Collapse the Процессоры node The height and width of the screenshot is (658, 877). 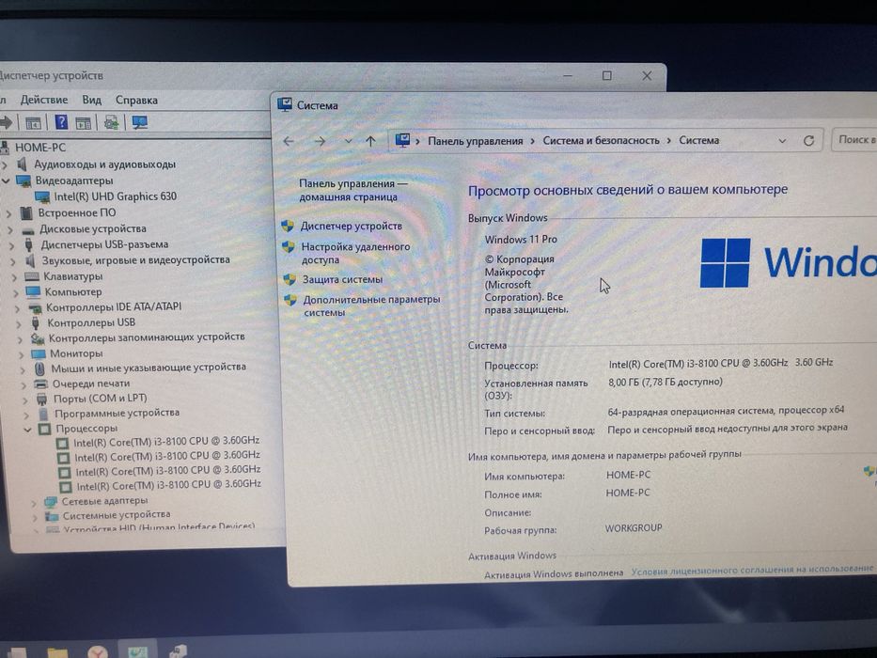tap(27, 430)
